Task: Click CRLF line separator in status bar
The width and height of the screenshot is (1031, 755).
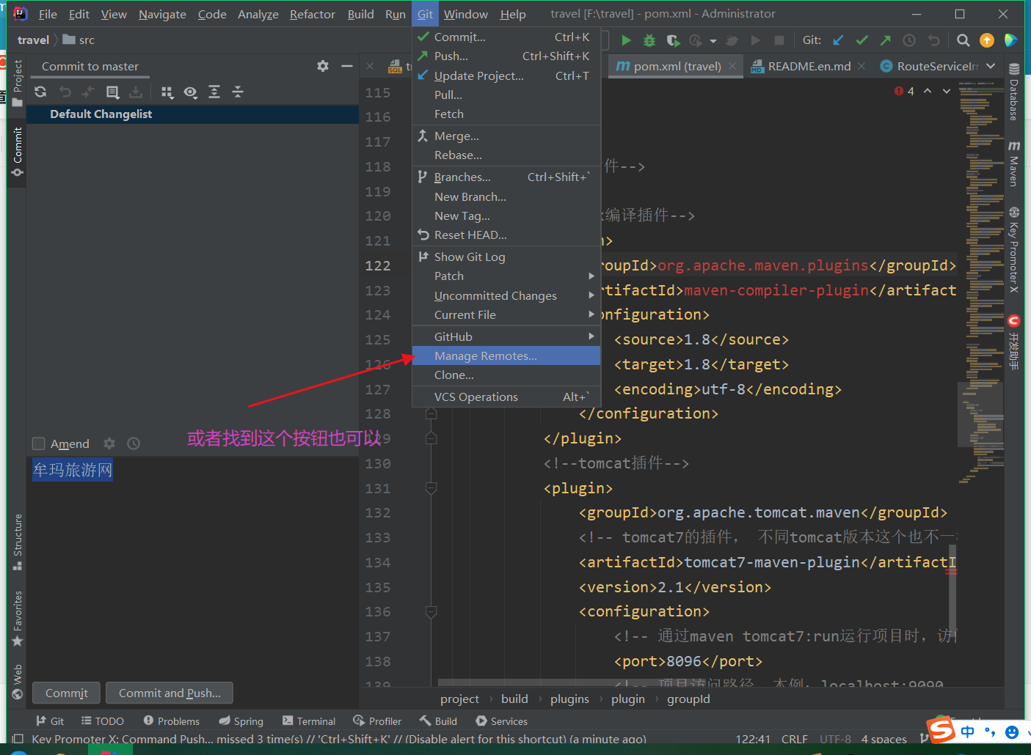Action: 795,739
